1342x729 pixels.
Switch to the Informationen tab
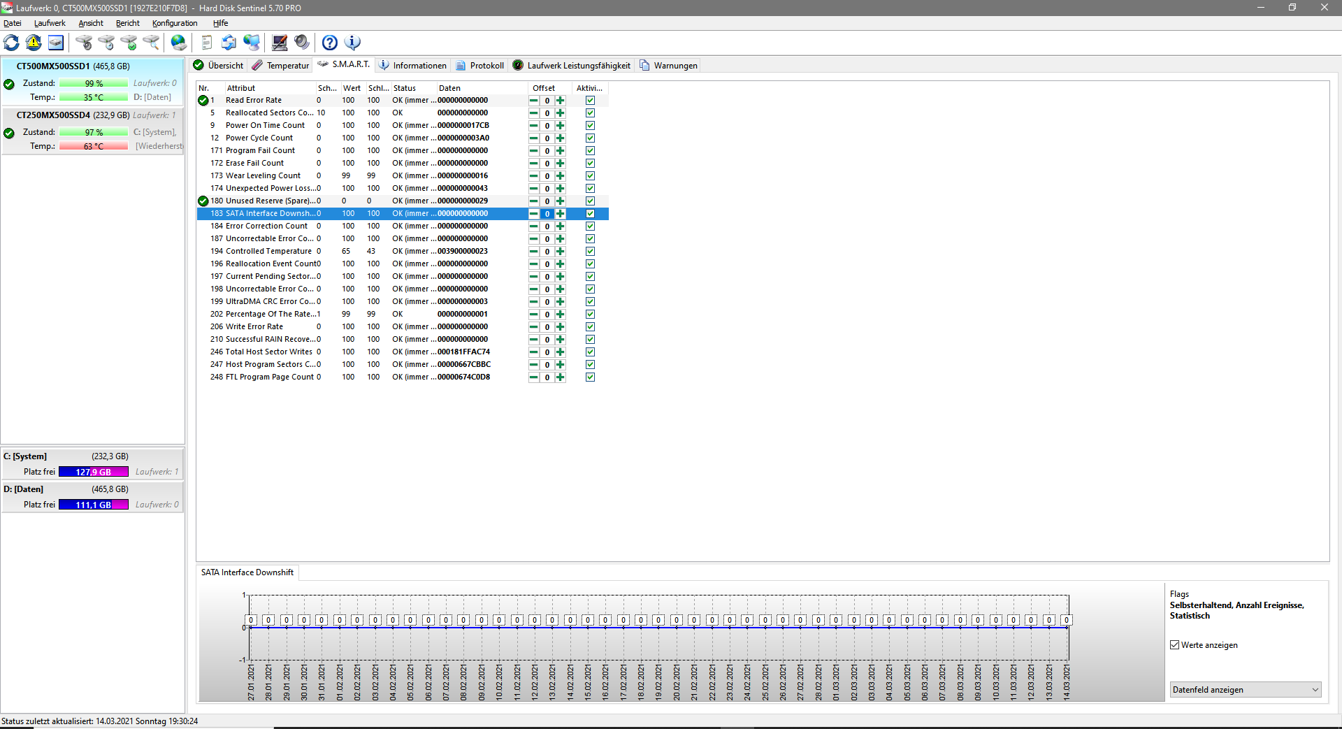(412, 66)
